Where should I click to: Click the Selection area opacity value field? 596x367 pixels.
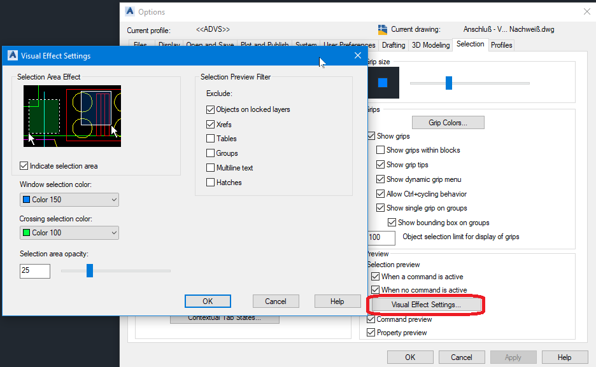pyautogui.click(x=35, y=271)
